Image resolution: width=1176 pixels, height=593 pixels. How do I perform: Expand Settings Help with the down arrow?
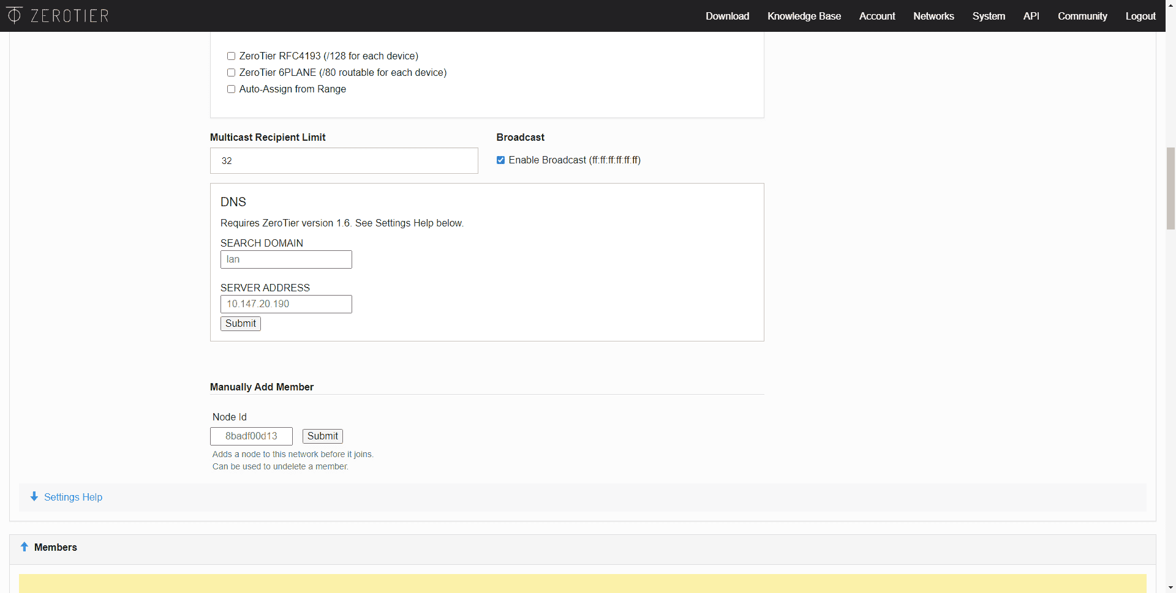(34, 496)
